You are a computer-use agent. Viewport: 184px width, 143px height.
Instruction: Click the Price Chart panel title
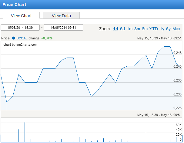tap(14, 5)
